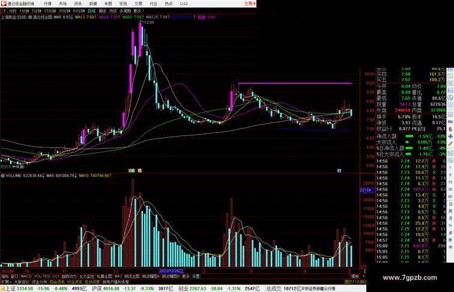The image size is (454, 292).
Task: Apply the 测试幅图A indicator
Action: point(151,276)
